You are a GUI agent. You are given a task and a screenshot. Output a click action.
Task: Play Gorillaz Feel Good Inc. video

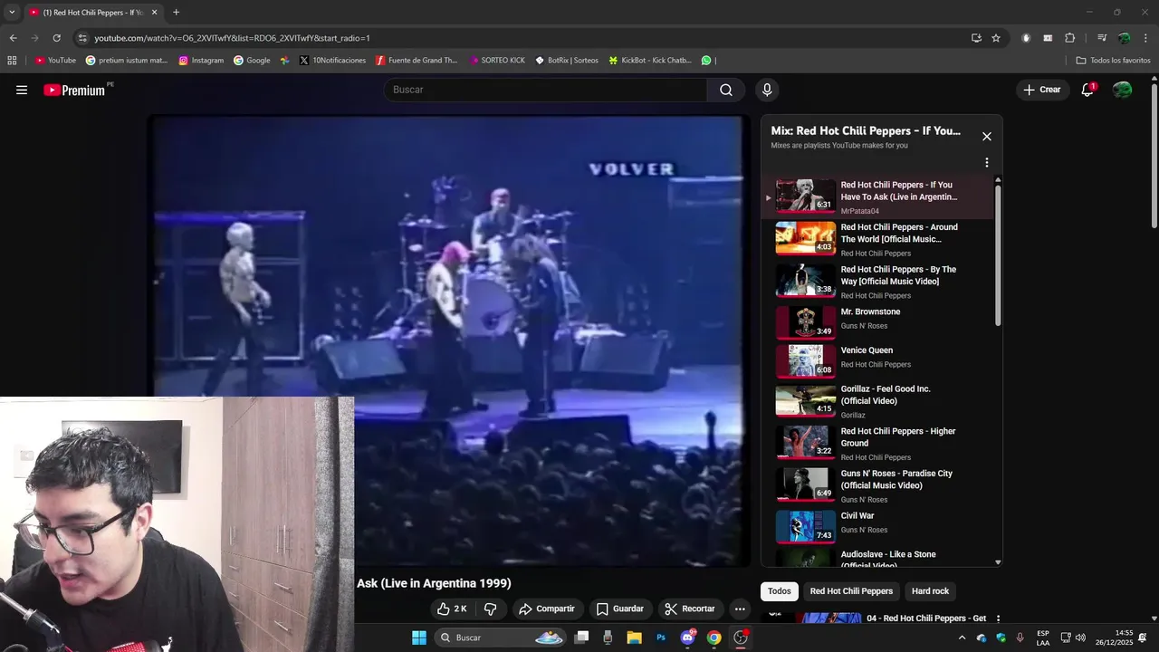coord(877,401)
